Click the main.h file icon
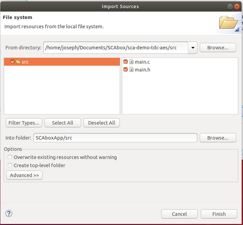The image size is (243, 225). (x=131, y=69)
